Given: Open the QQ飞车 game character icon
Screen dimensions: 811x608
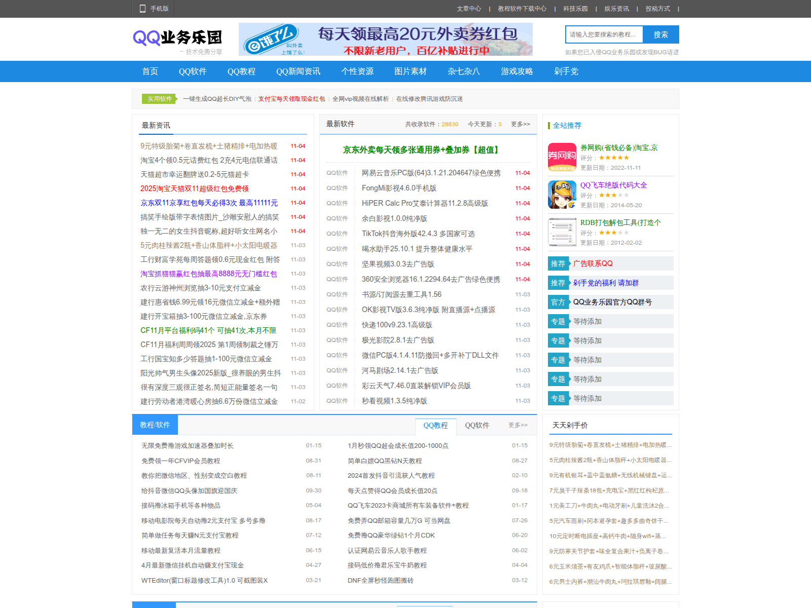Looking at the screenshot, I should (562, 195).
